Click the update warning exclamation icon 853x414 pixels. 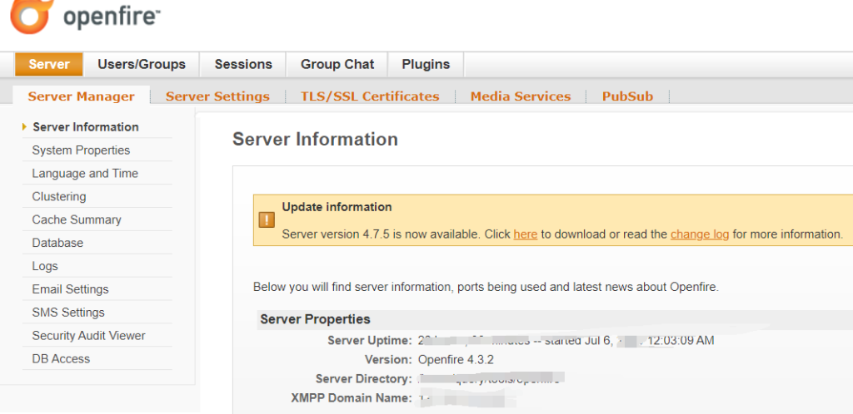(x=267, y=219)
